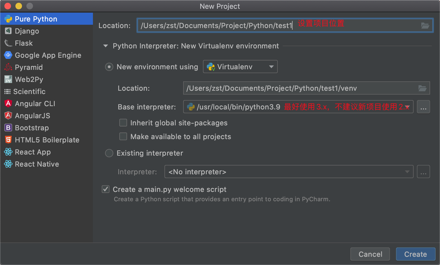The image size is (440, 265).
Task: Enable Inherit global site-packages
Action: click(123, 123)
